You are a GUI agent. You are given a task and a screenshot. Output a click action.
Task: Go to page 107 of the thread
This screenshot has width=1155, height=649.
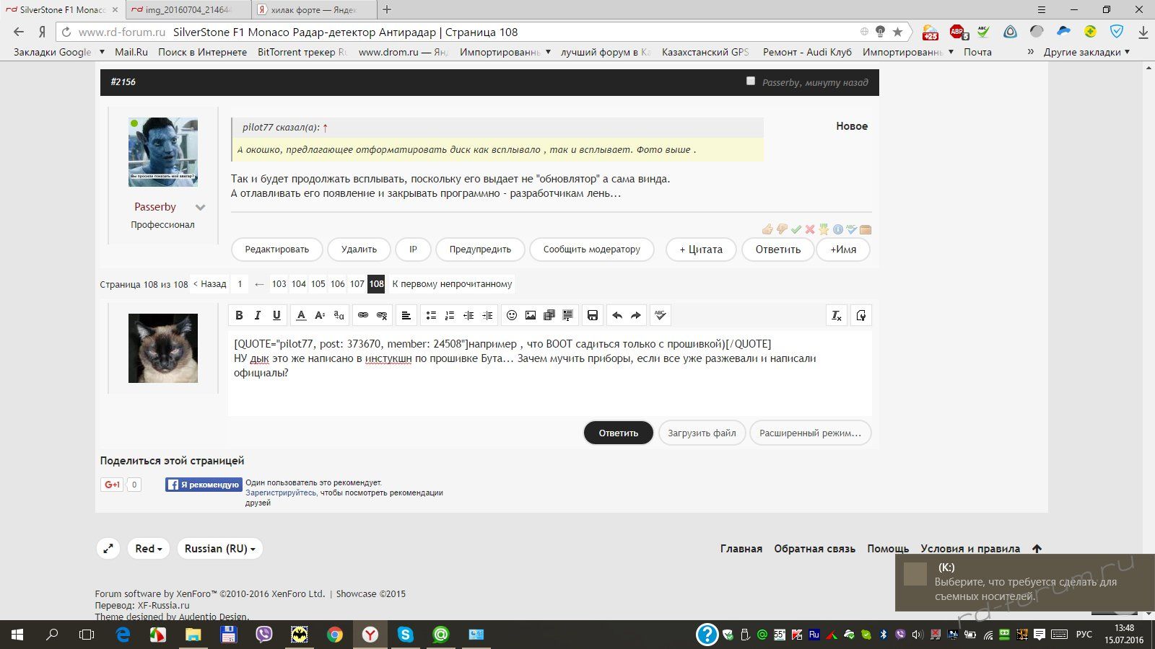pos(357,284)
